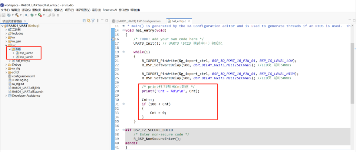The height and width of the screenshot is (152, 356).
Task: Click the Run launch icon in toolbar
Action: (40, 15)
